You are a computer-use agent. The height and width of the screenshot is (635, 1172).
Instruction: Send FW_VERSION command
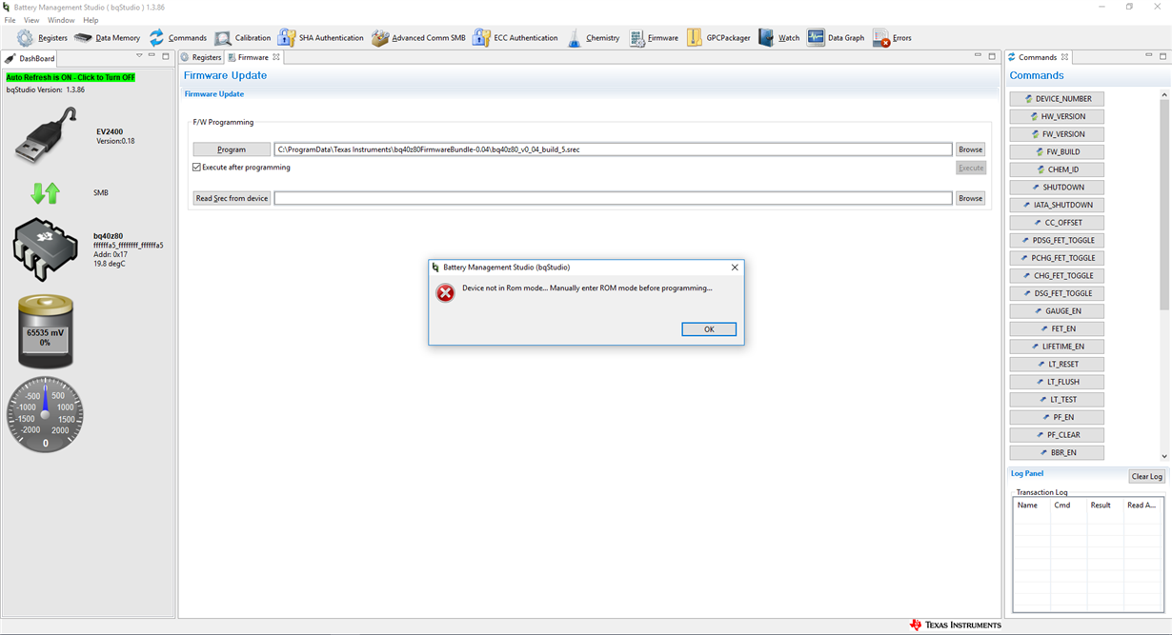click(x=1057, y=134)
